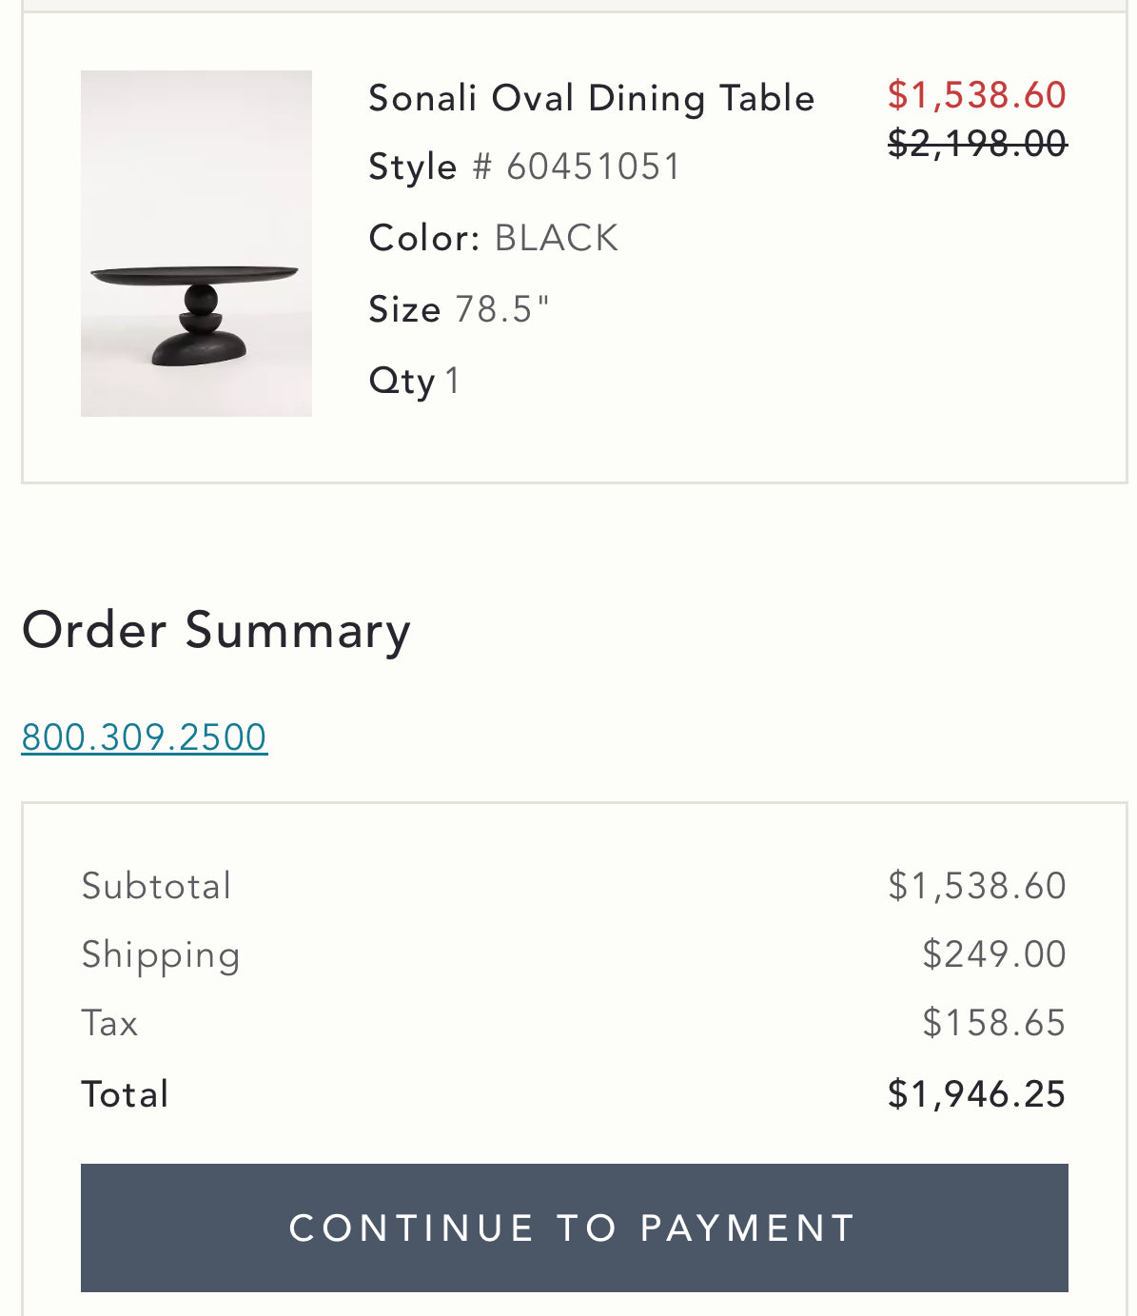Select the $249.00 shipping cost

(993, 954)
